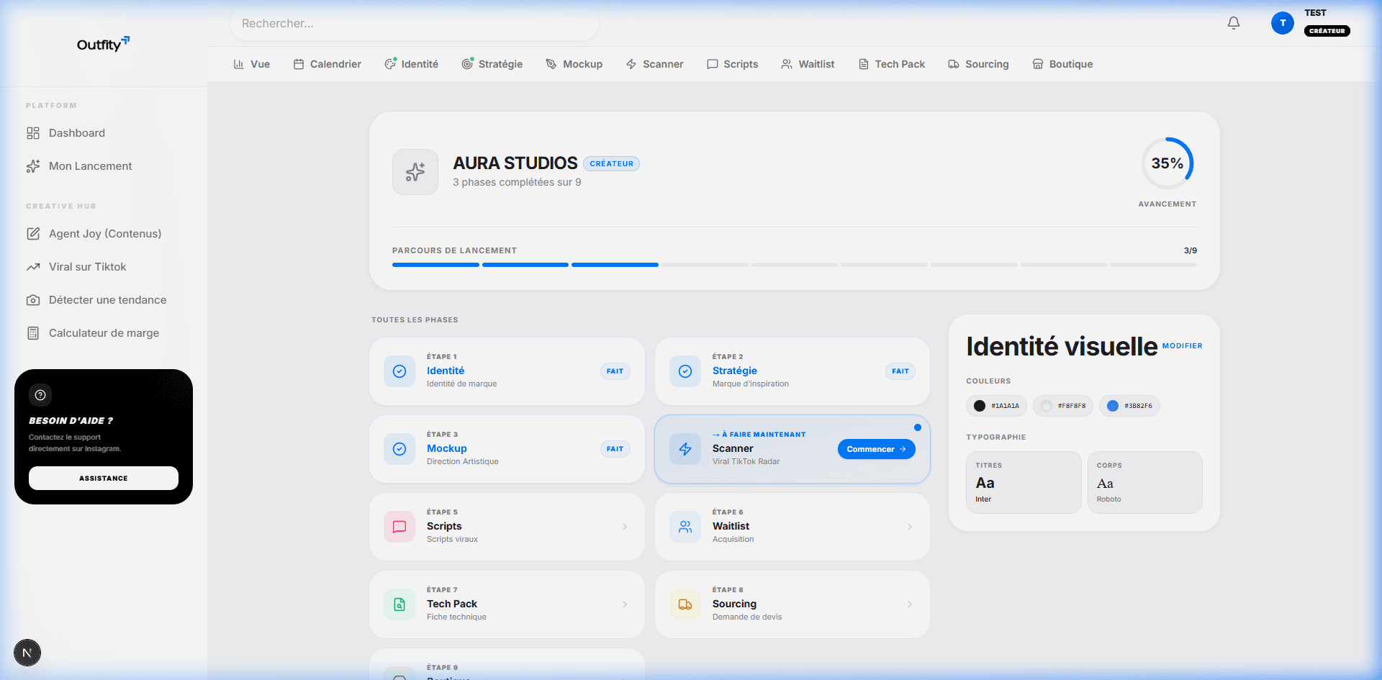Click the notifications bell icon
The height and width of the screenshot is (680, 1382).
coord(1233,22)
